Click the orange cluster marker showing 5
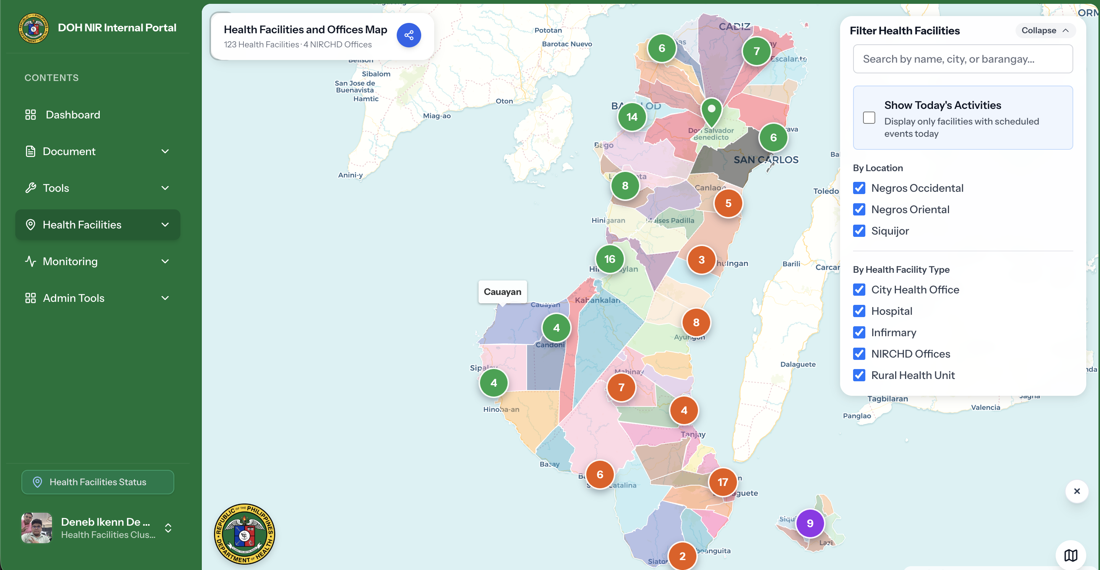 (x=728, y=203)
